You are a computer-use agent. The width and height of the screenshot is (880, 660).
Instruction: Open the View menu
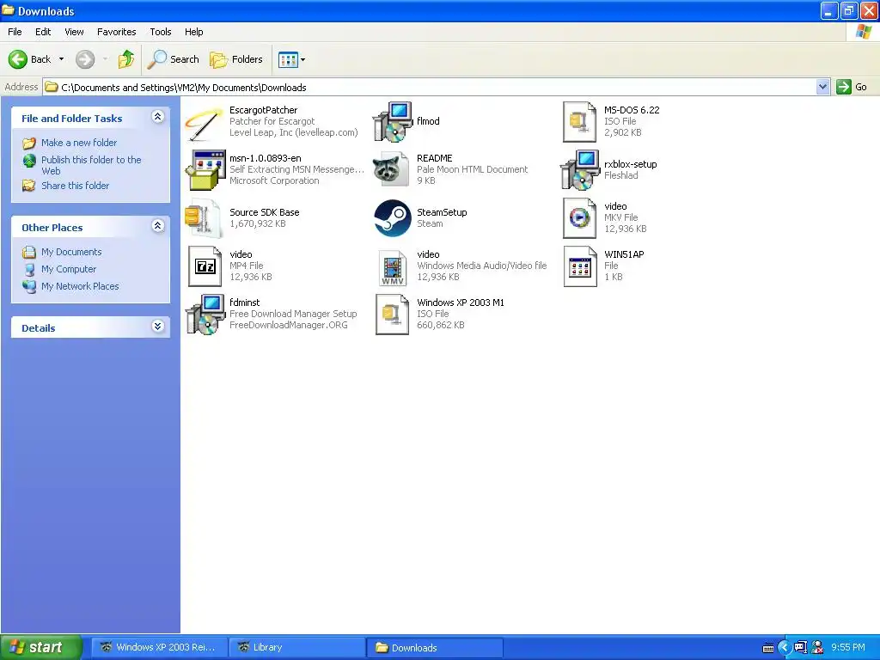coord(74,32)
